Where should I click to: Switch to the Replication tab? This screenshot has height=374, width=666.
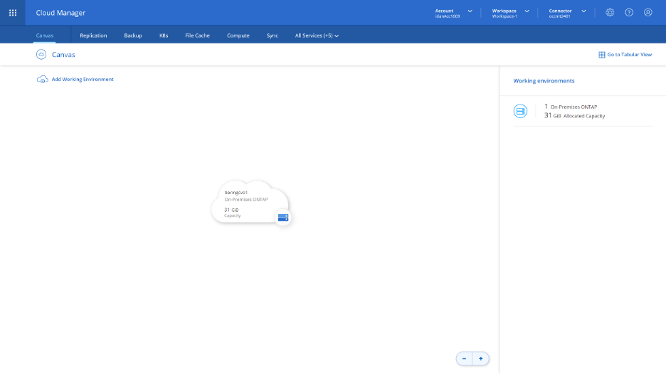click(x=93, y=36)
